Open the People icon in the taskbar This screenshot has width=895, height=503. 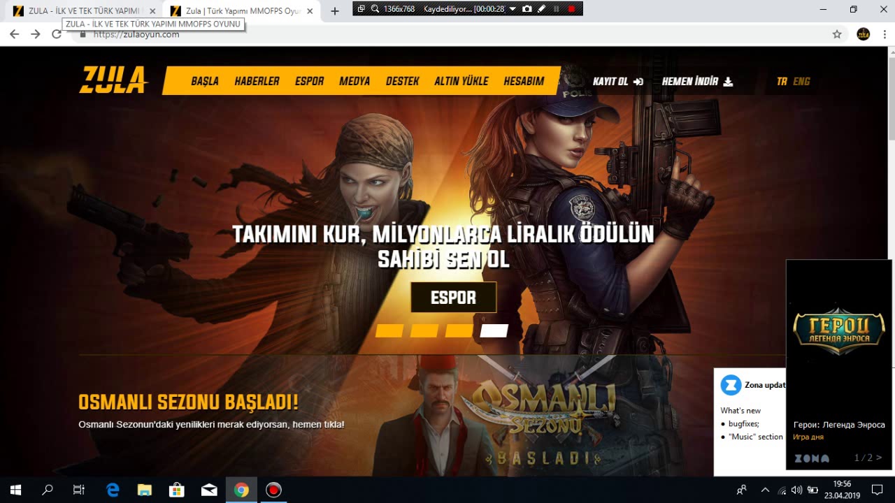742,490
